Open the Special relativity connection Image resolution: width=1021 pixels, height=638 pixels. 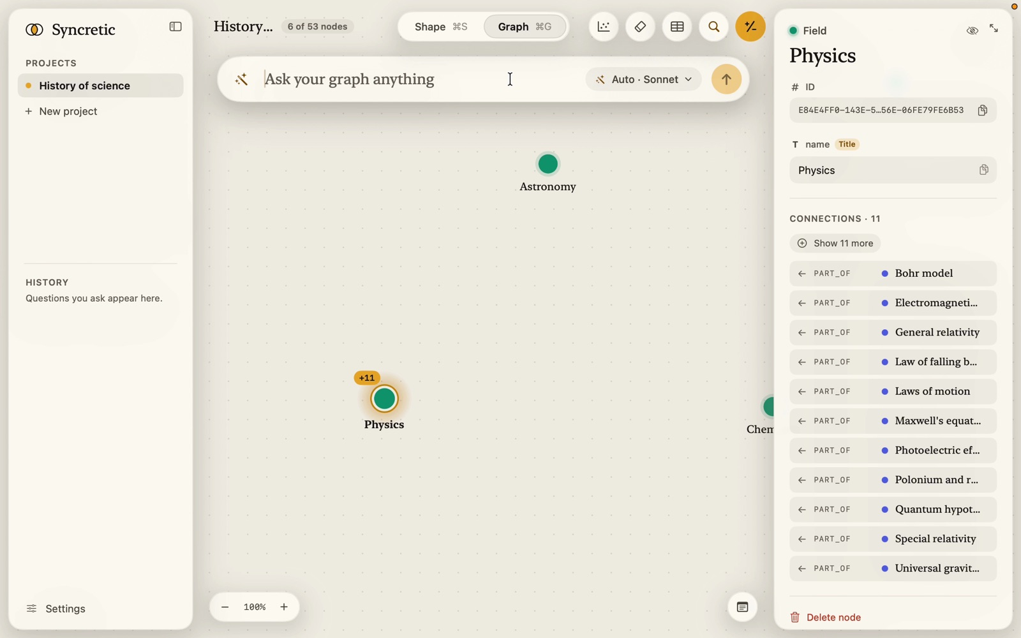pyautogui.click(x=893, y=539)
